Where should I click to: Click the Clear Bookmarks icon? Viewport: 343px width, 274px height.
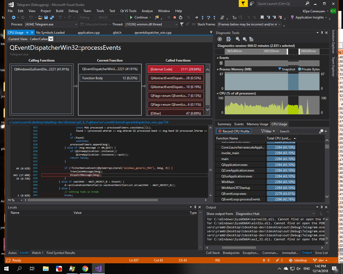(280, 17)
